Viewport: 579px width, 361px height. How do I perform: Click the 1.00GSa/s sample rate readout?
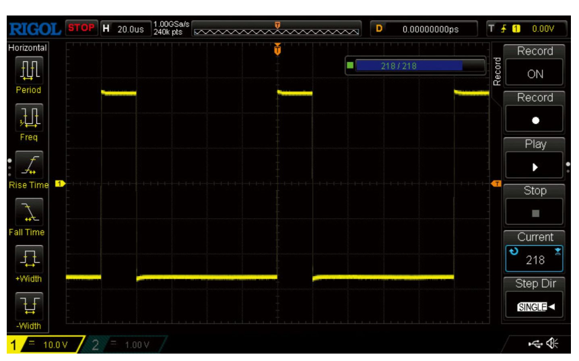(171, 24)
